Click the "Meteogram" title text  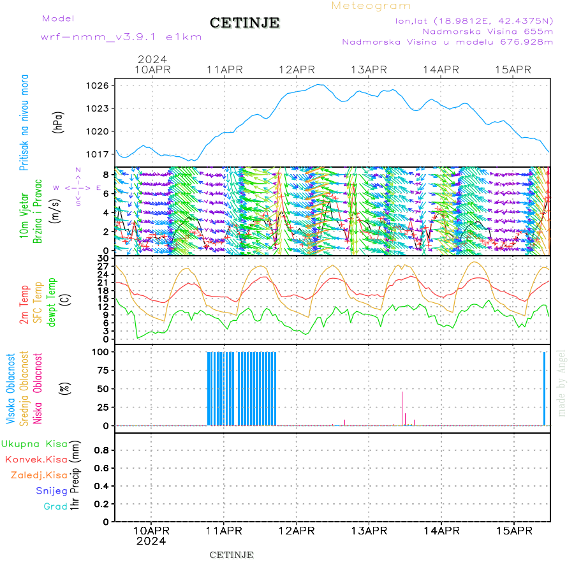pyautogui.click(x=371, y=6)
